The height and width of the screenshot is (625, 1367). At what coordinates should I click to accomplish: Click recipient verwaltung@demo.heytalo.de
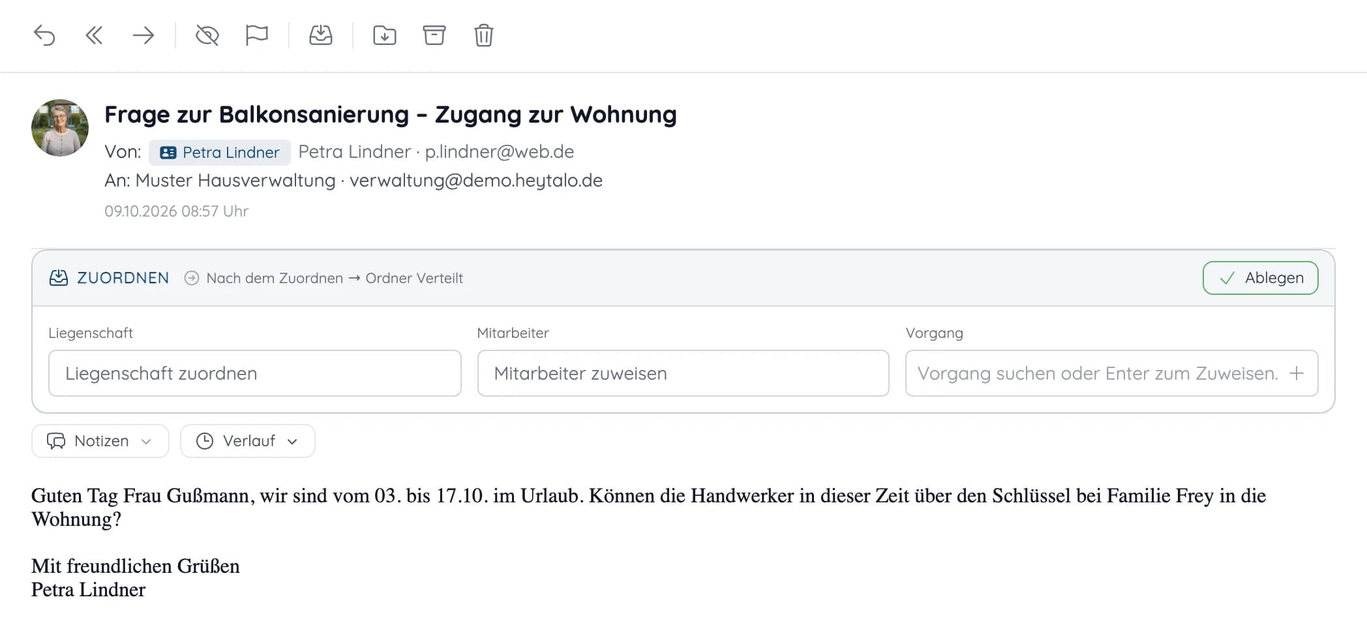click(476, 180)
